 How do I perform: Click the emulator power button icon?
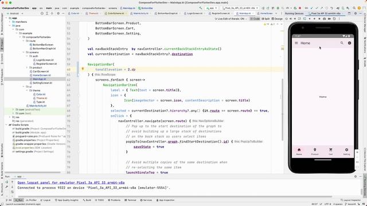click(287, 19)
